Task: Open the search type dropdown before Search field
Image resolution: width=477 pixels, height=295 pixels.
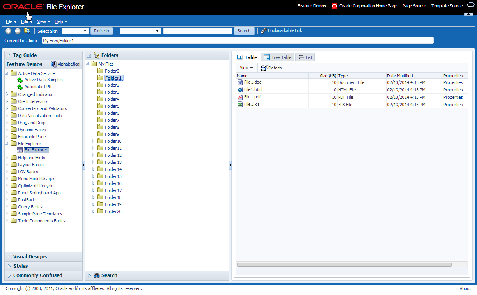Action: [x=140, y=31]
